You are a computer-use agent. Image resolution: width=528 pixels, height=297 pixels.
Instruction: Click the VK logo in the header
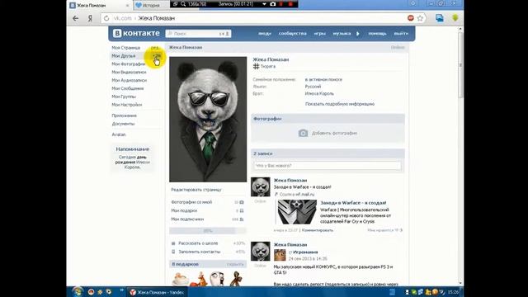tap(136, 33)
